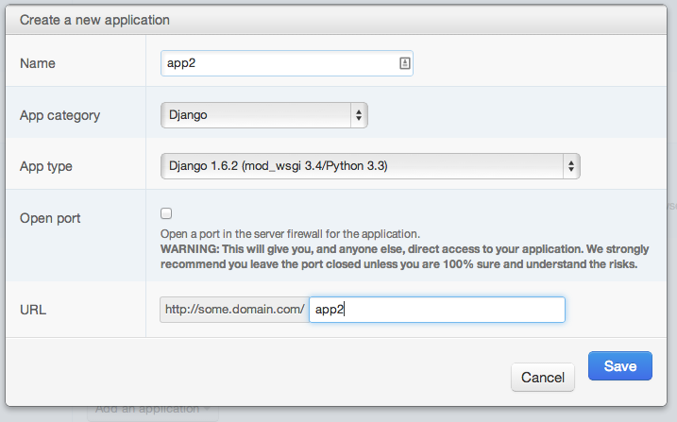Click the autofill contact icon in Name field
Image resolution: width=677 pixels, height=422 pixels.
pyautogui.click(x=404, y=63)
